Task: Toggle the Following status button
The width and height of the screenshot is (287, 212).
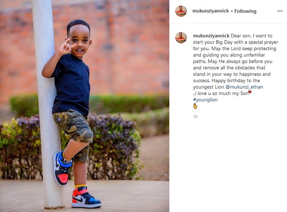Action: [245, 11]
